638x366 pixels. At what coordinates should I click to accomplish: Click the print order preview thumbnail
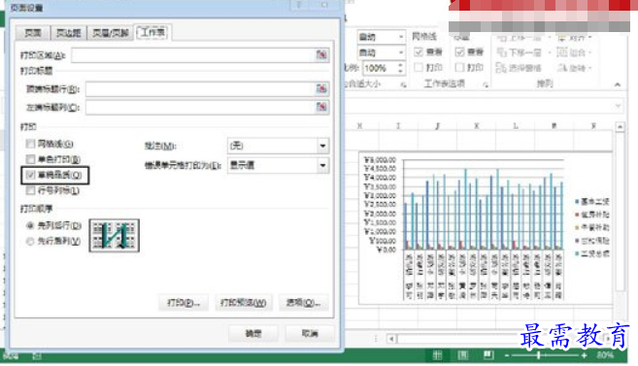coord(115,236)
